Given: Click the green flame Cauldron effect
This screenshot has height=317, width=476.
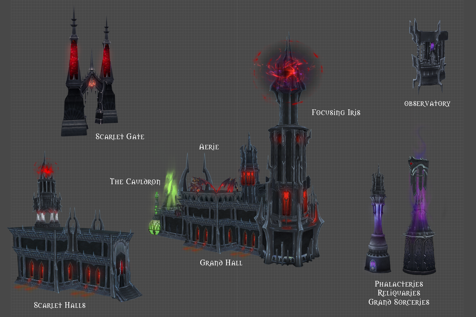Looking at the screenshot, I should coord(171,189).
